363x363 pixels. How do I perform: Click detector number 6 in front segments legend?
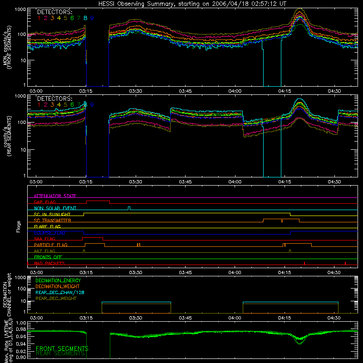(x=72, y=18)
